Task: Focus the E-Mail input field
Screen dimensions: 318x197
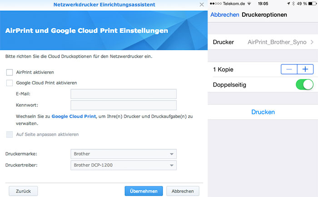Action: (124, 94)
